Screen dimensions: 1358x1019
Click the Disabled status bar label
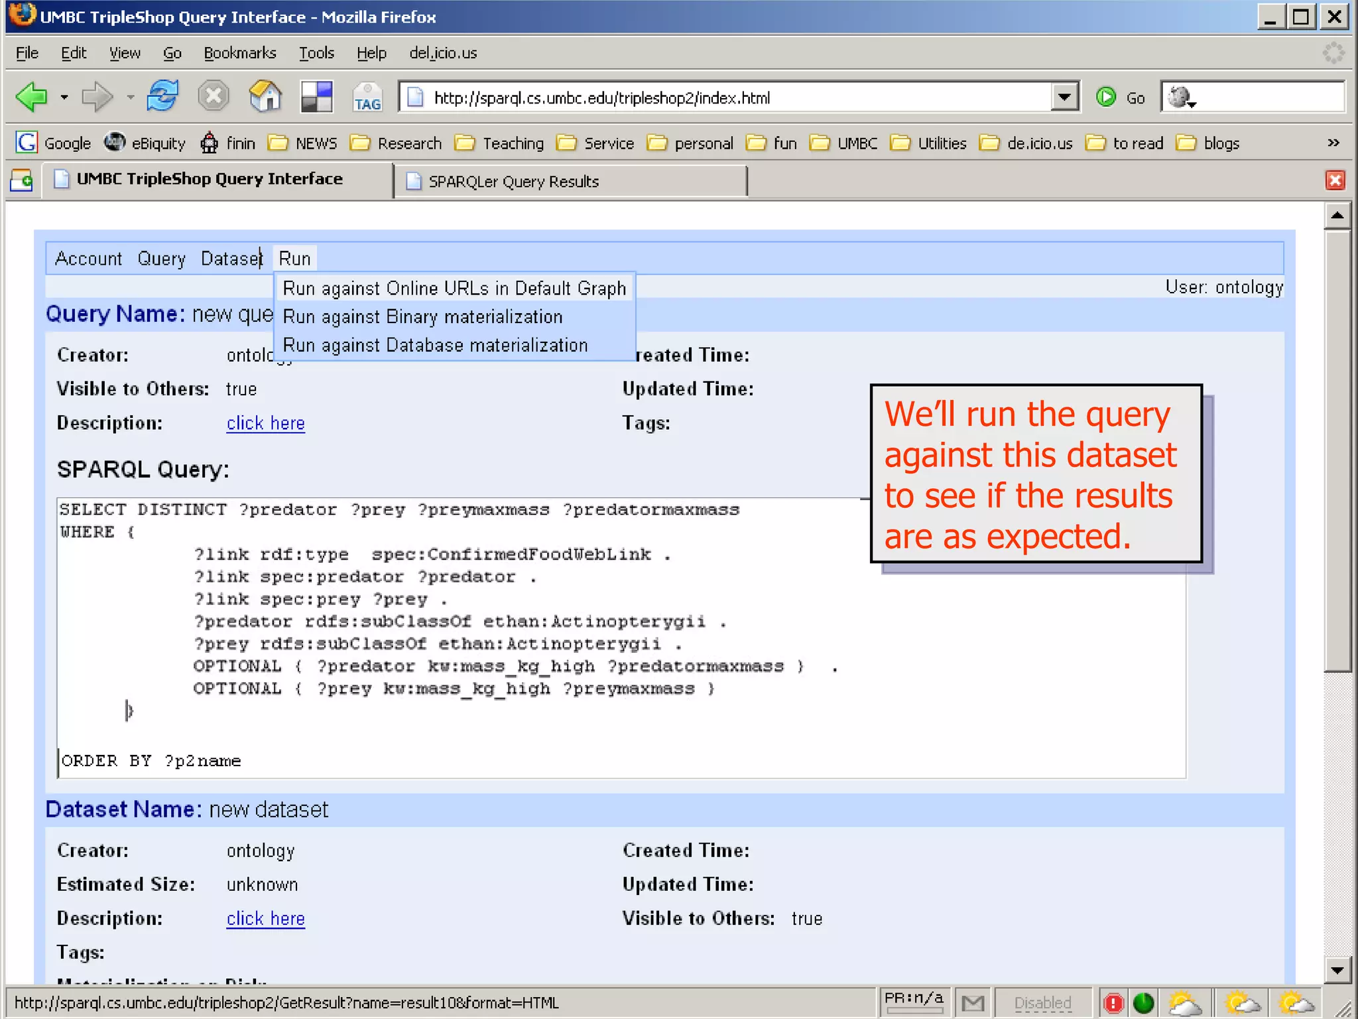tap(1042, 1002)
